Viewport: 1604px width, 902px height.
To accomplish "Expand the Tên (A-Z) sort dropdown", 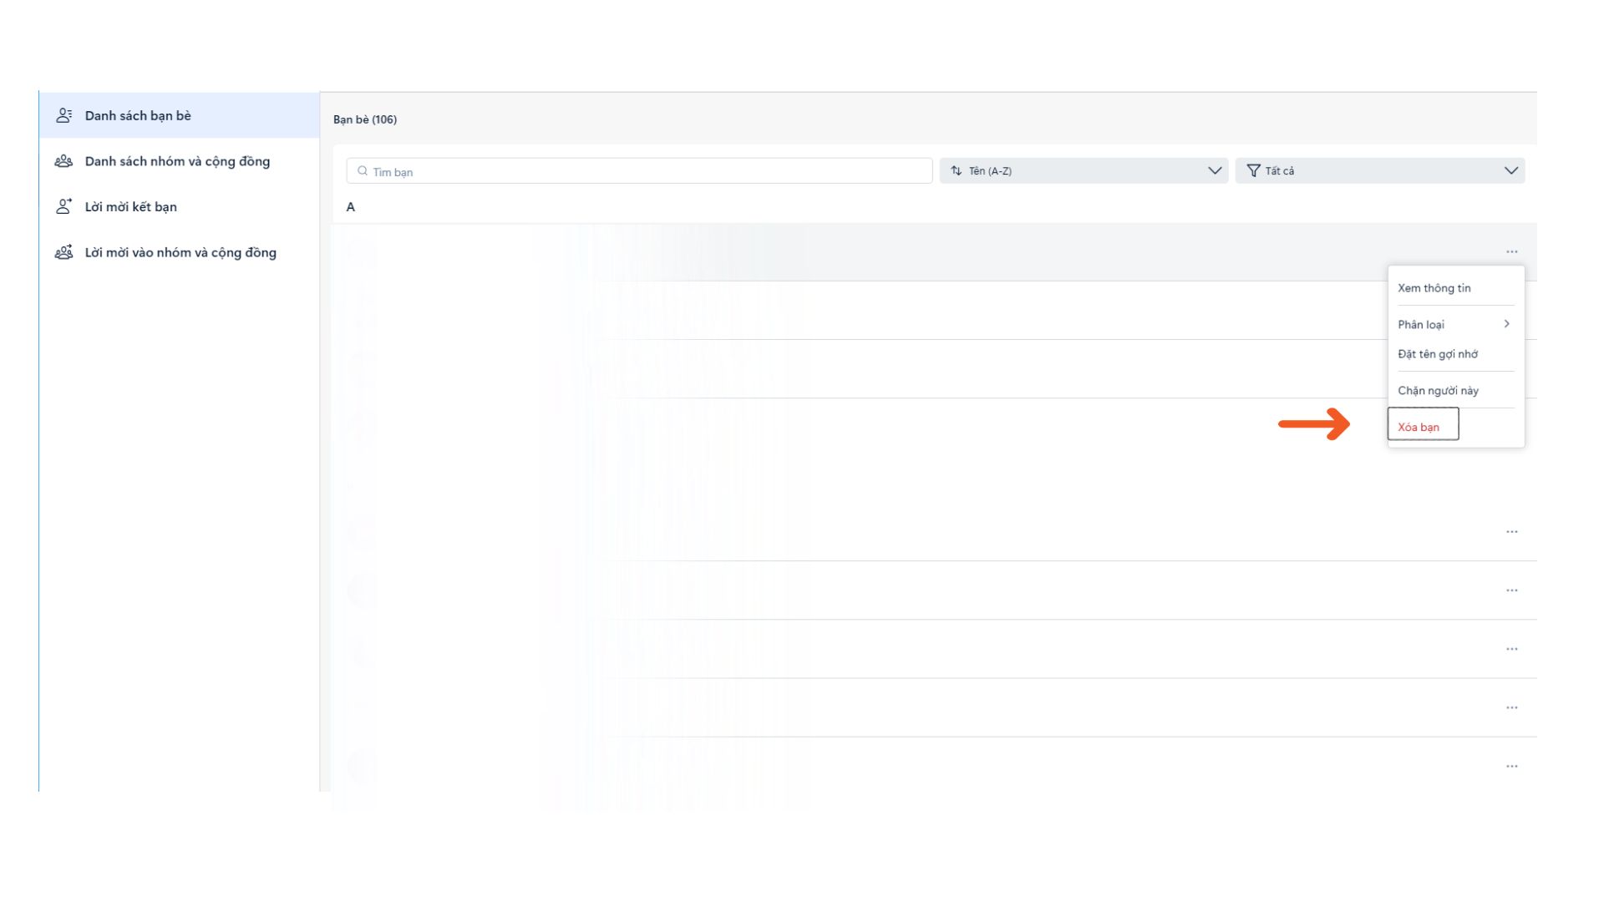I will [x=1084, y=170].
